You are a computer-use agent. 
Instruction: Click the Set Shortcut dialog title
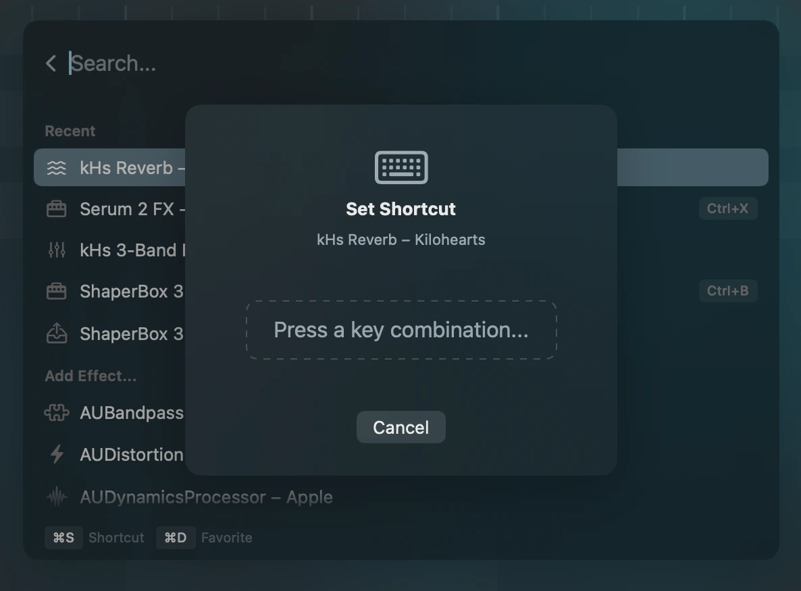tap(401, 208)
